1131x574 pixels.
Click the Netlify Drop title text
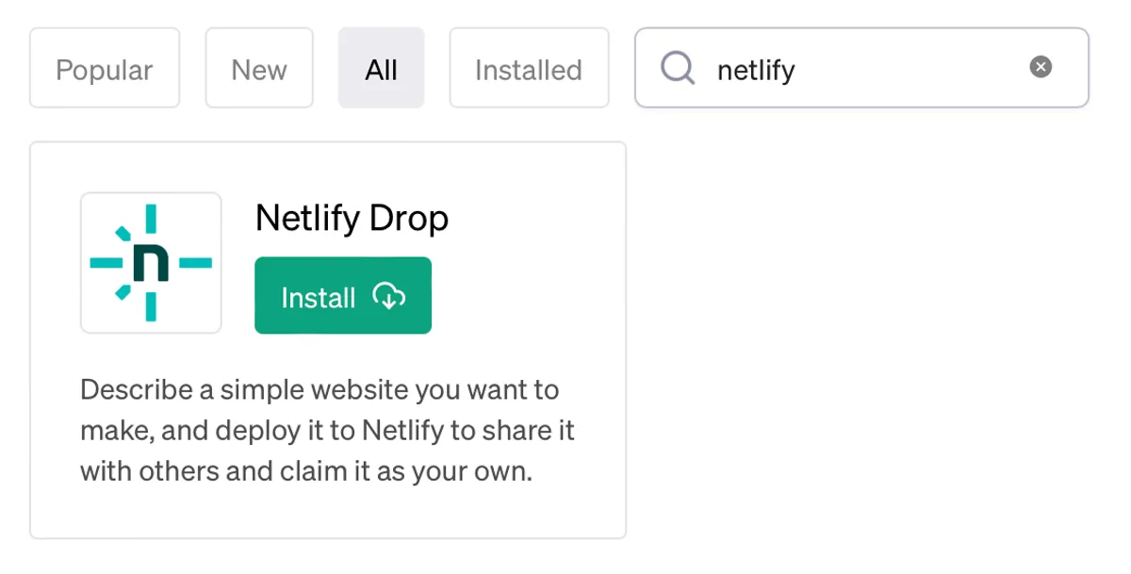[x=352, y=218]
